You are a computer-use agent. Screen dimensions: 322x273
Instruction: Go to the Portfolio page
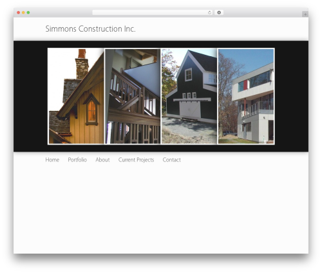(x=77, y=160)
